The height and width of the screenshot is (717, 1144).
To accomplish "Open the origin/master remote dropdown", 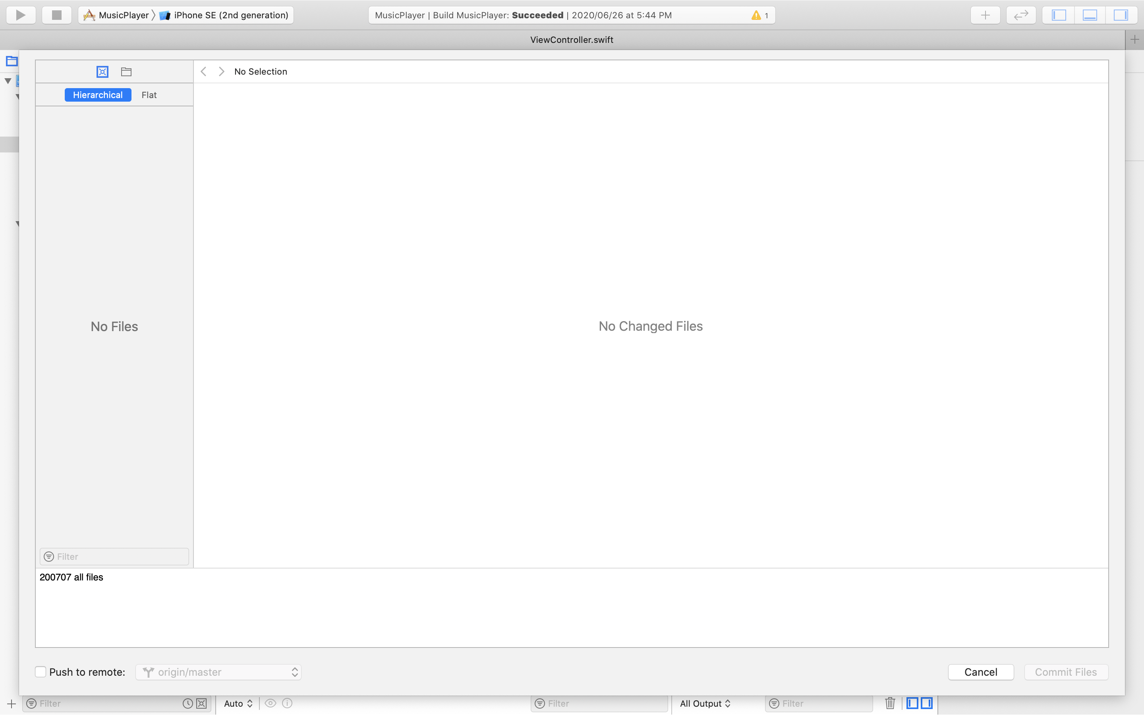I will [x=218, y=671].
